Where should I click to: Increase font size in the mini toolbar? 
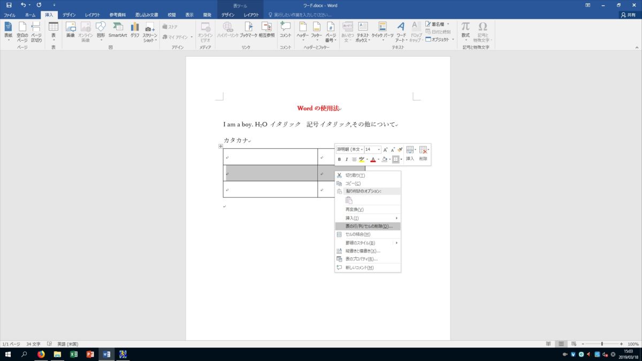click(x=385, y=150)
